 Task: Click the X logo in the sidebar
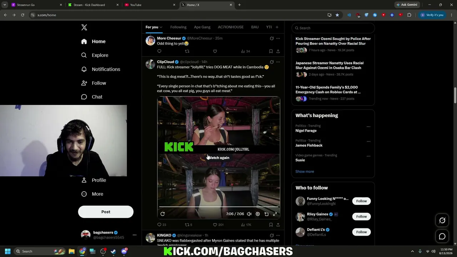(x=84, y=27)
